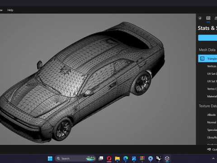Image resolution: width=217 pixels, height=163 pixels.
Task: Click the 3D Viewer taskbar icon
Action: click(167, 158)
